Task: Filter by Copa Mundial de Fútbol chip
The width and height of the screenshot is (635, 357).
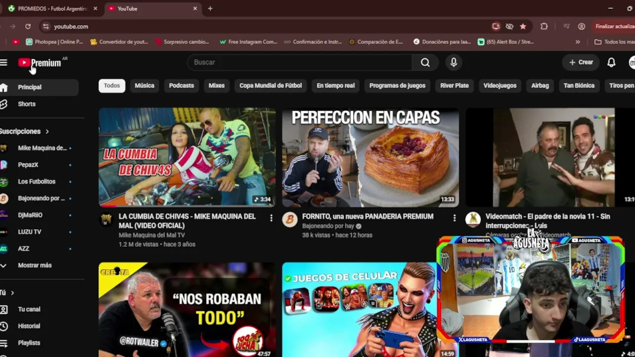Action: click(270, 86)
